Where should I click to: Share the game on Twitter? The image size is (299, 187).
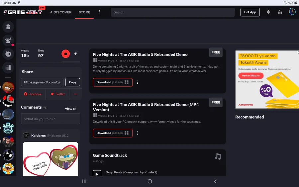(x=57, y=94)
